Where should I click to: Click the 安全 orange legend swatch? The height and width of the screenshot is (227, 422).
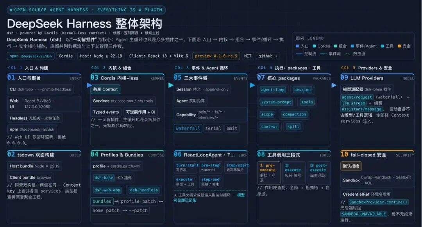[x=399, y=46]
